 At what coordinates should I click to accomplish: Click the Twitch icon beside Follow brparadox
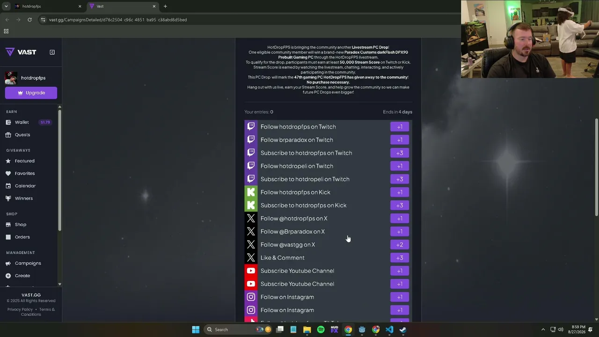coord(251,139)
